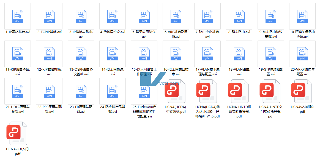Click the file name 12-RIP故障排除.avi
This screenshot has height=158, width=320.
(49, 72)
